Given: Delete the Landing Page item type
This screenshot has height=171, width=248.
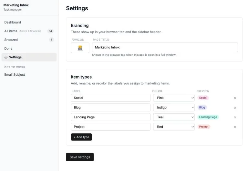Looking at the screenshot, I should click(235, 117).
